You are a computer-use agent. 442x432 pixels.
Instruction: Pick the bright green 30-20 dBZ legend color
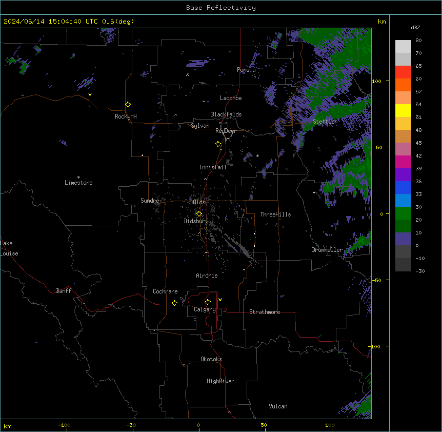pos(403,213)
